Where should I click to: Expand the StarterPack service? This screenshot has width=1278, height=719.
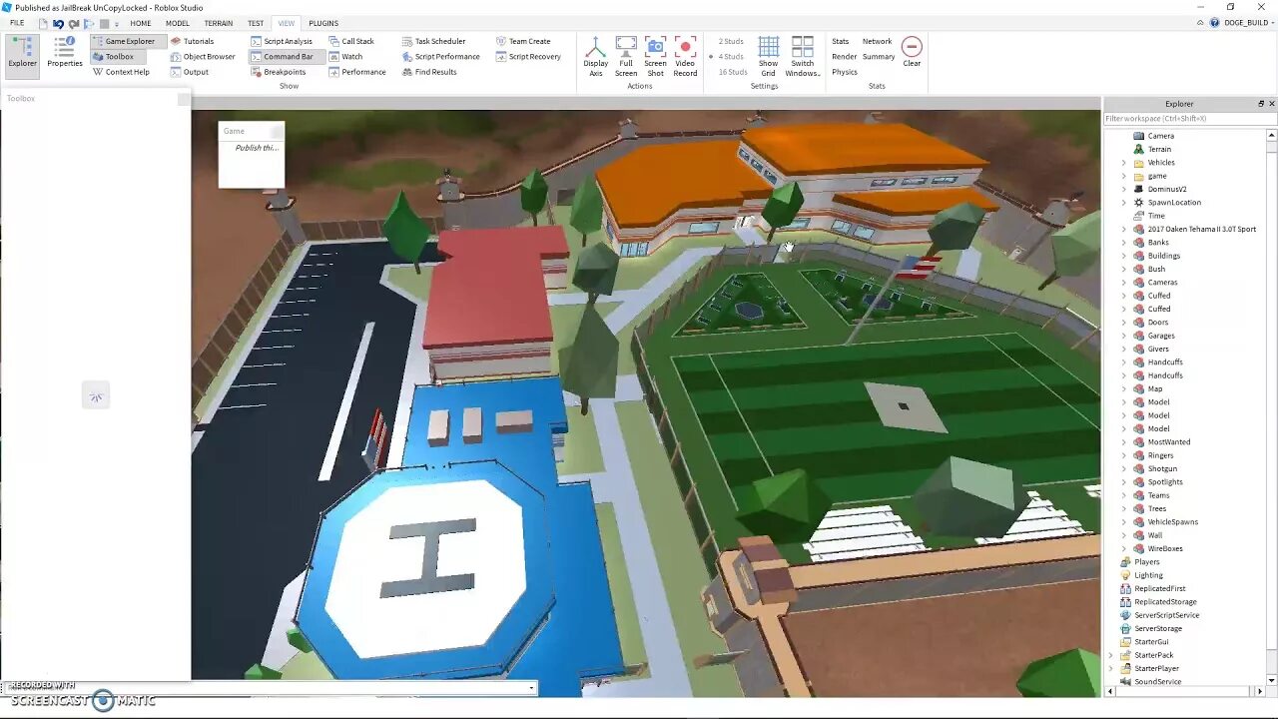pos(1110,655)
